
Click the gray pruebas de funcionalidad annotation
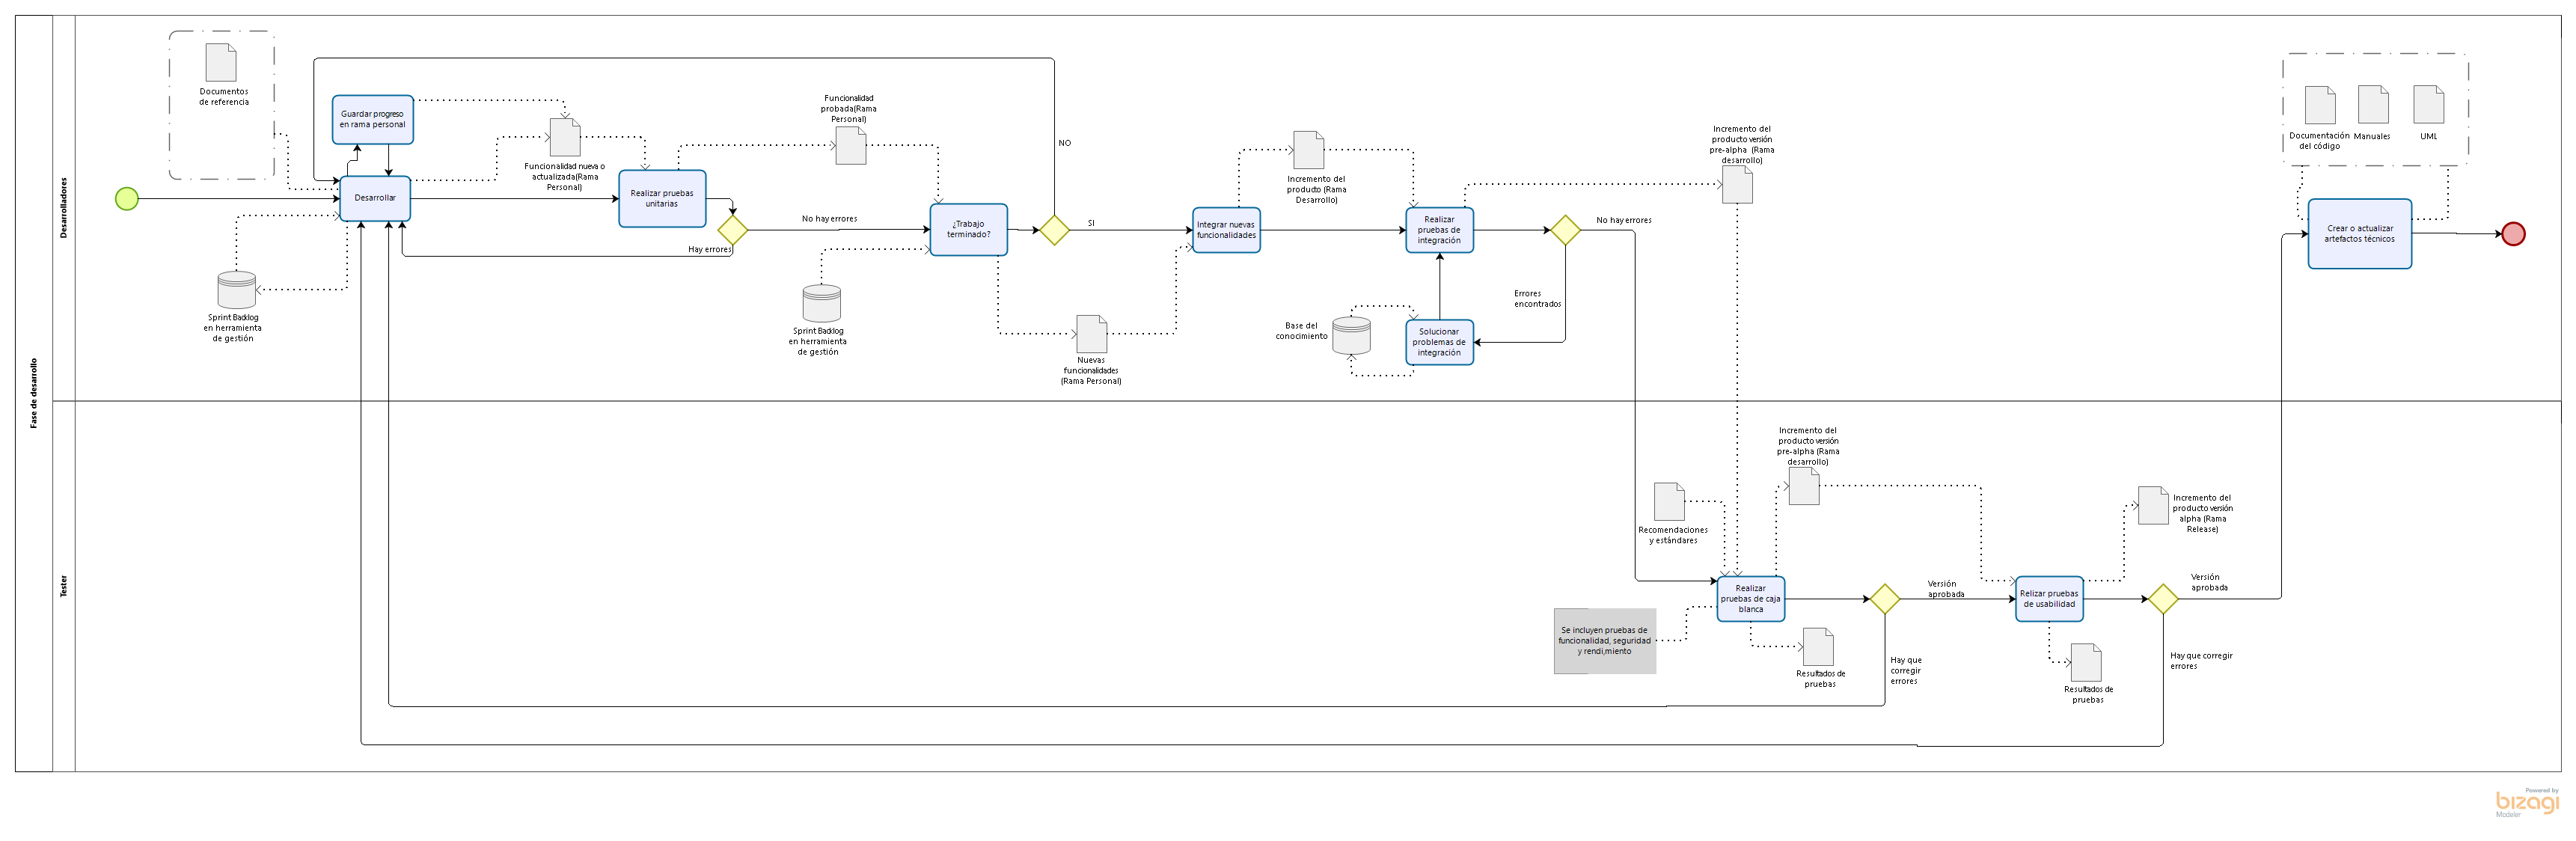click(x=1604, y=641)
